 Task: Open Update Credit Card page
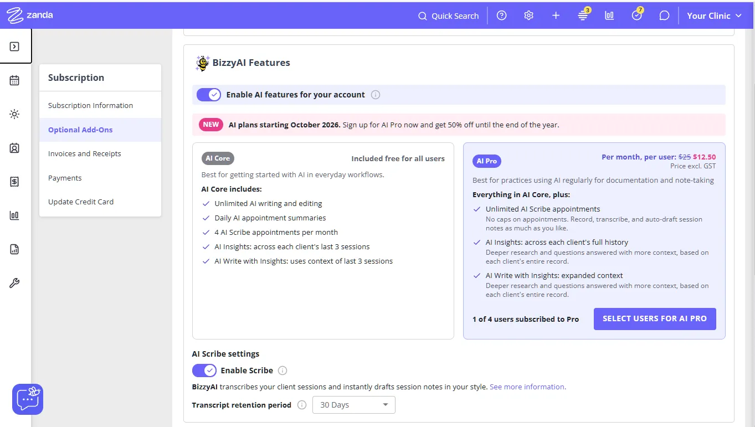coord(100,202)
